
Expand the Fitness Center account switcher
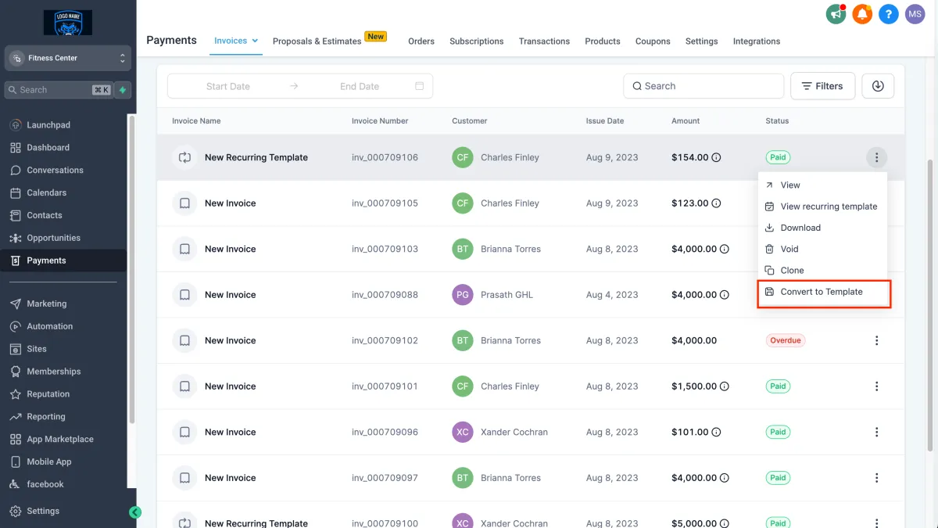[x=68, y=58]
